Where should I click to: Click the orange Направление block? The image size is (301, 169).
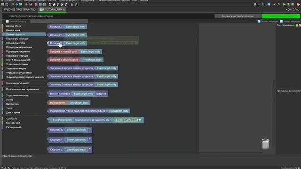pos(57,103)
